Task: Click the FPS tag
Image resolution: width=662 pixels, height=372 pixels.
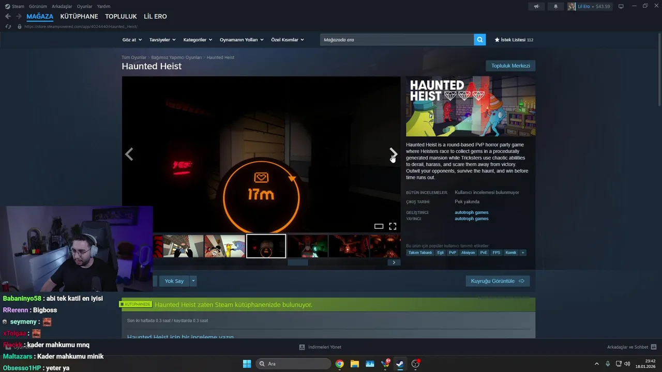Action: click(x=496, y=253)
